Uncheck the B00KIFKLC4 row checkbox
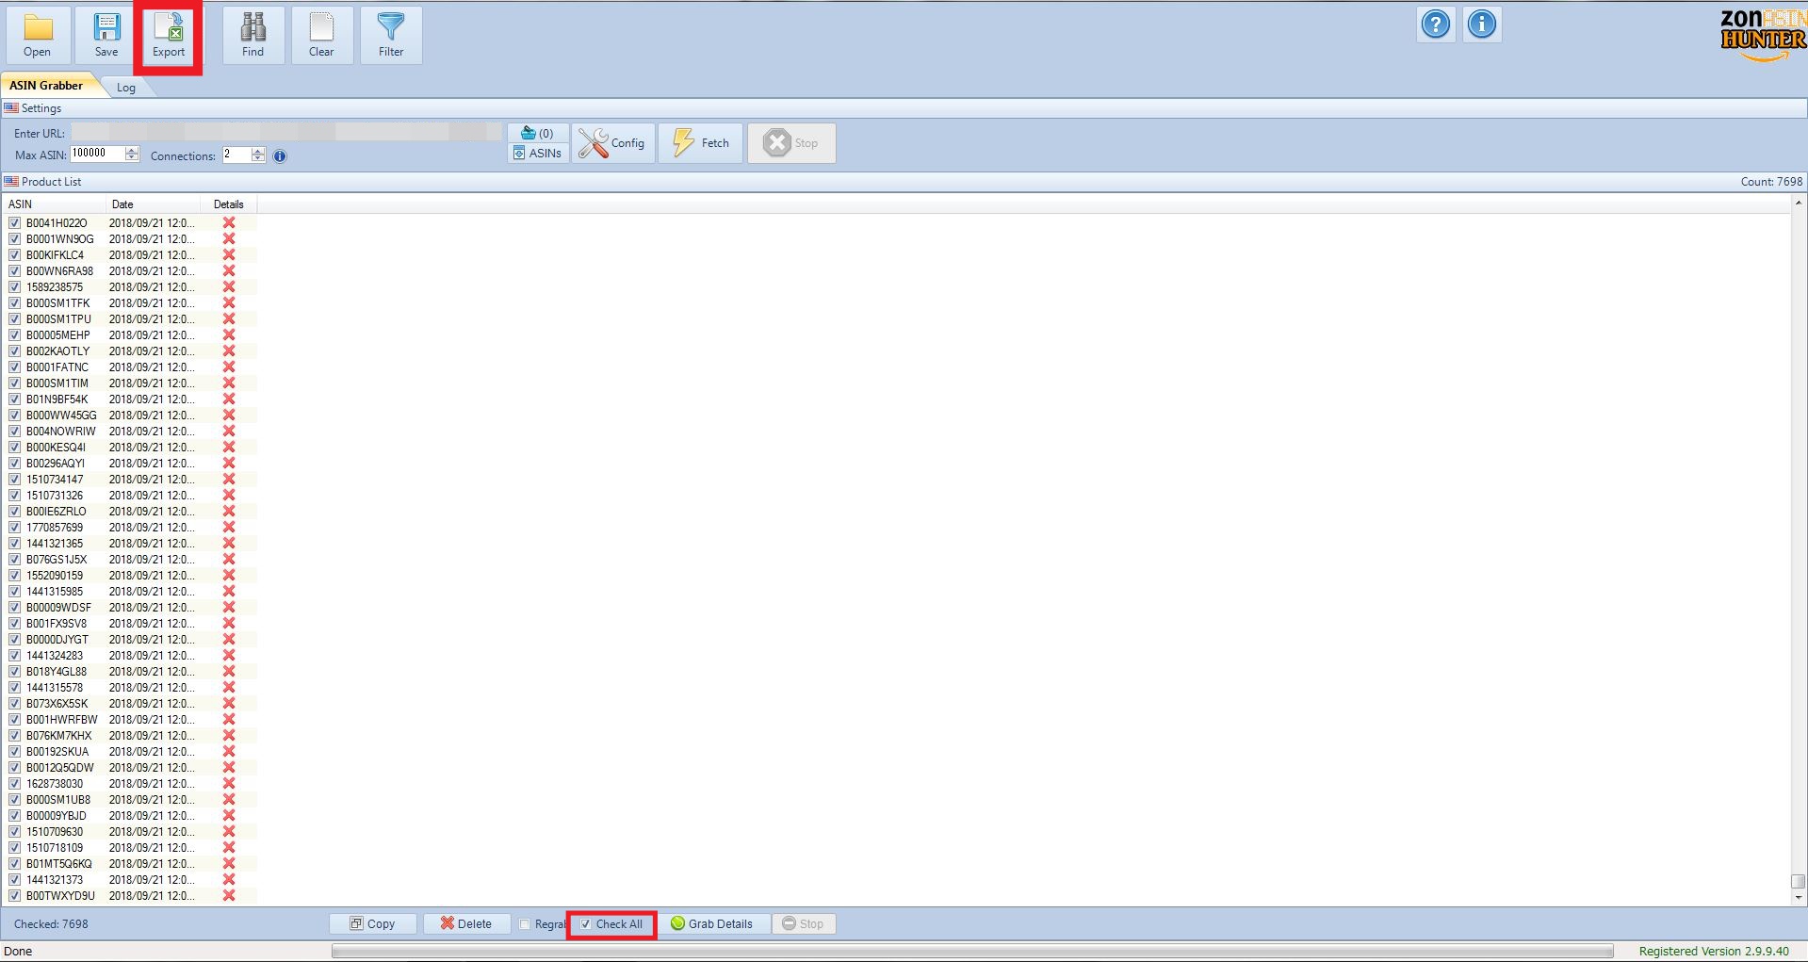 click(x=14, y=255)
